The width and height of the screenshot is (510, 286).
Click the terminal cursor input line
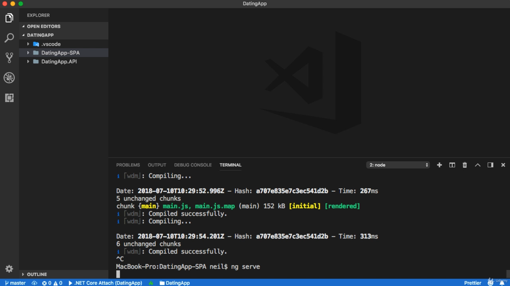118,274
